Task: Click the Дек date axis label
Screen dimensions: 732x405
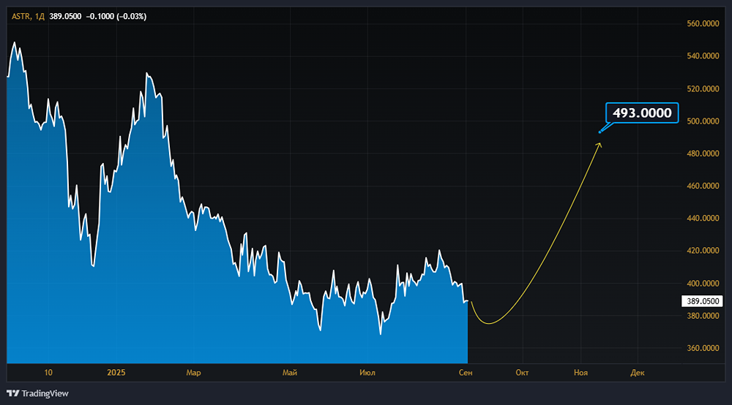Action: [638, 372]
